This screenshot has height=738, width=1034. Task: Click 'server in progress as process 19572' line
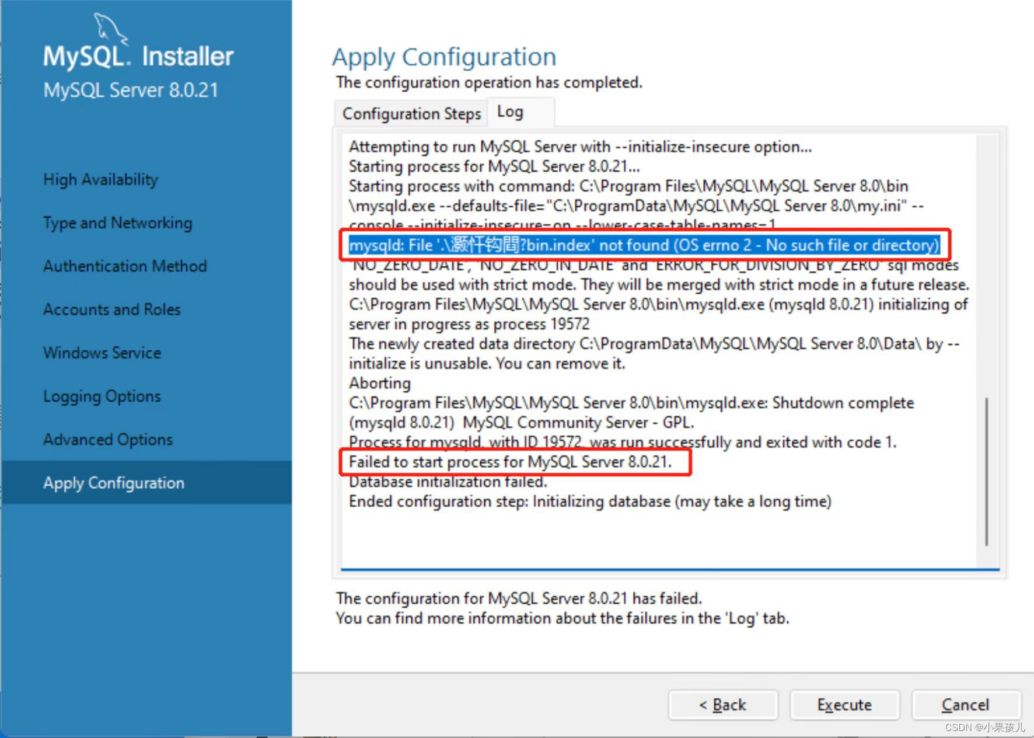click(x=469, y=324)
